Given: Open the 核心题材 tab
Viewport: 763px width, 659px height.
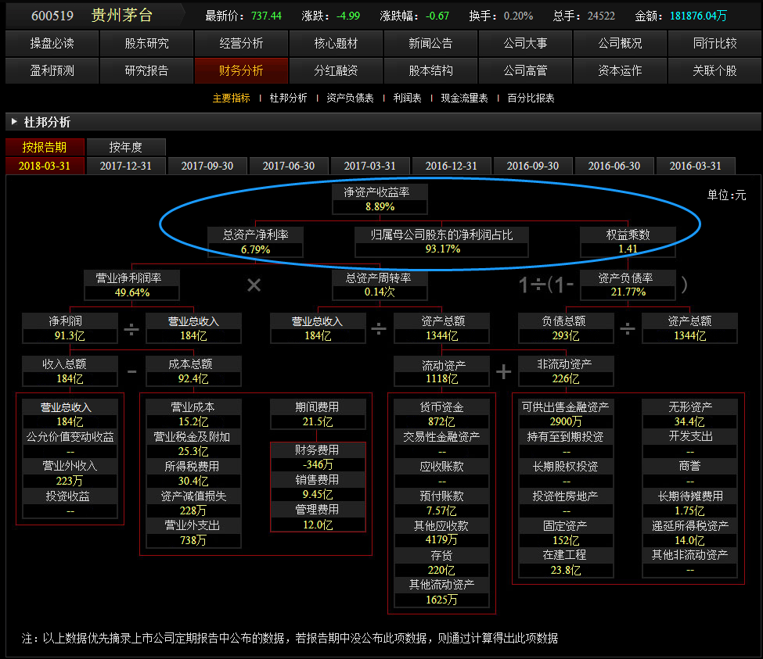Looking at the screenshot, I should [336, 43].
